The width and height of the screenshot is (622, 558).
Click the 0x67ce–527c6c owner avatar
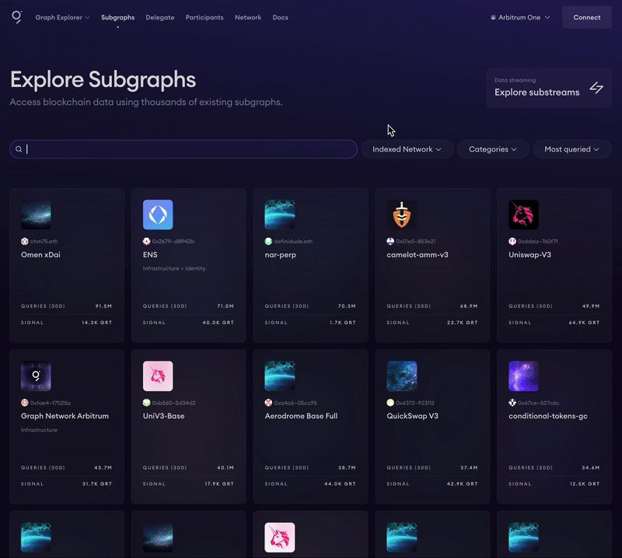(x=512, y=403)
